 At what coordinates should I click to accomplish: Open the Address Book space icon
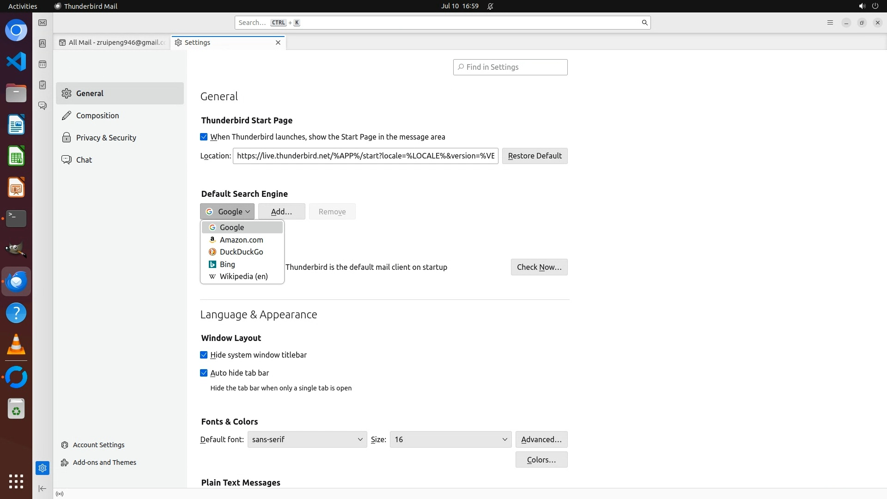(x=43, y=43)
